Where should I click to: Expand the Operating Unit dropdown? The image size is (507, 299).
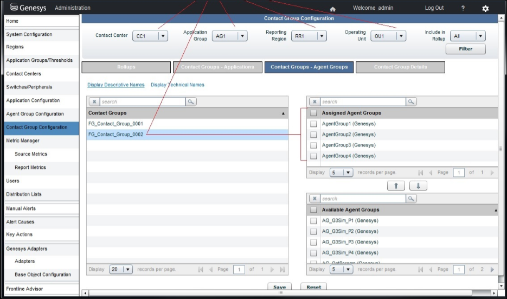[x=388, y=36]
